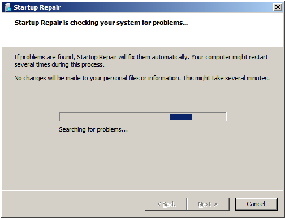This screenshot has height=218, width=285.
Task: Click the empty left part of progress bar
Action: (x=114, y=117)
